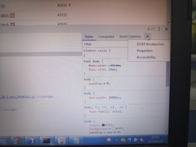Switch to the Styles tab
196x147 pixels.
(89, 37)
